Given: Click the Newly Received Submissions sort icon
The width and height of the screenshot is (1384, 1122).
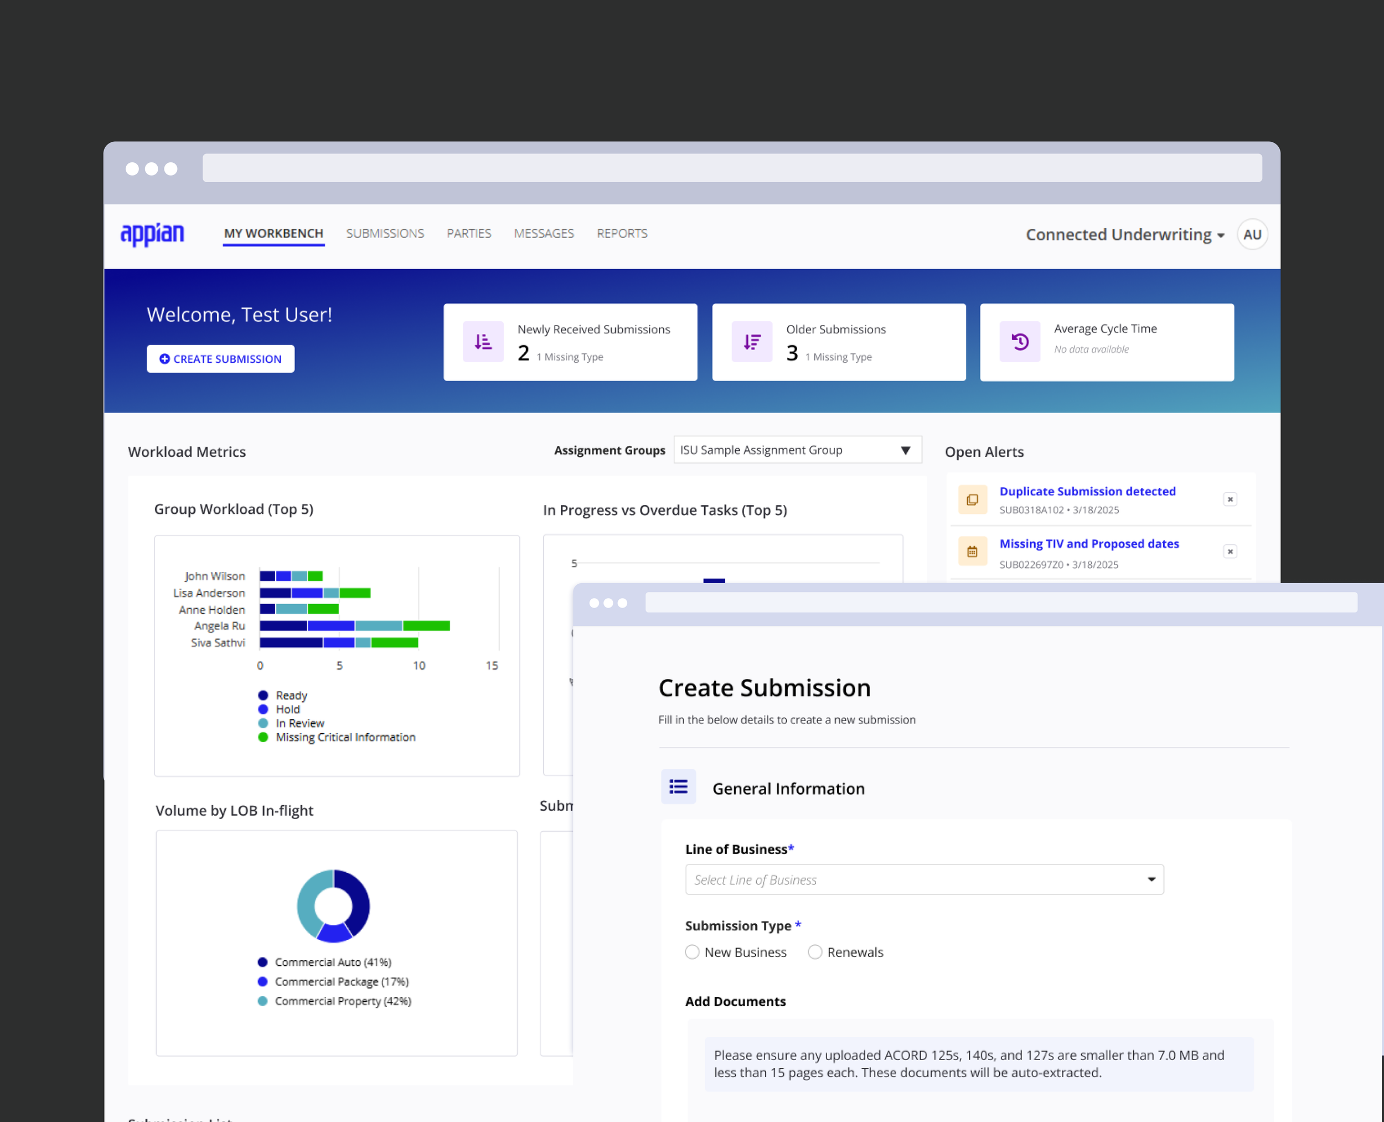Looking at the screenshot, I should [483, 341].
